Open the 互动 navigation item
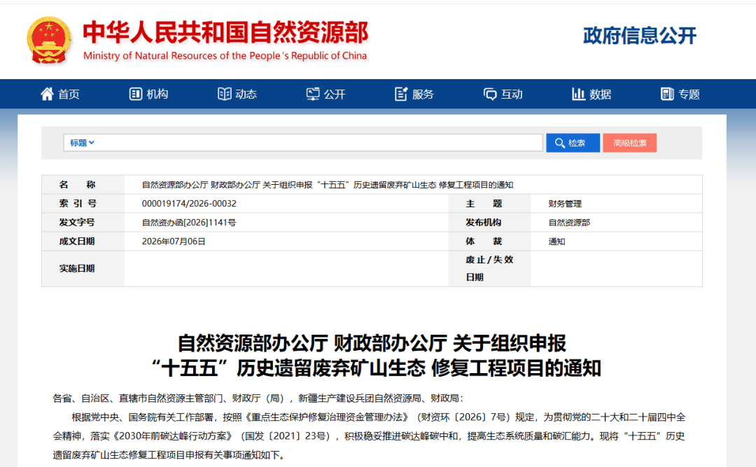The height and width of the screenshot is (467, 756). pos(503,94)
